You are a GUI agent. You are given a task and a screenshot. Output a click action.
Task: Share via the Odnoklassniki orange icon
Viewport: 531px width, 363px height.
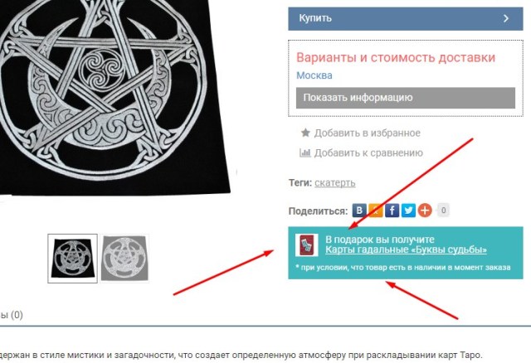coord(376,211)
